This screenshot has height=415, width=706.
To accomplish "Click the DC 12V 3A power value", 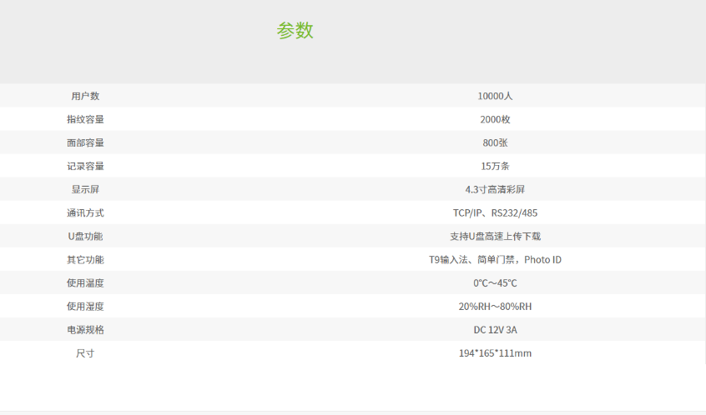I will point(495,329).
